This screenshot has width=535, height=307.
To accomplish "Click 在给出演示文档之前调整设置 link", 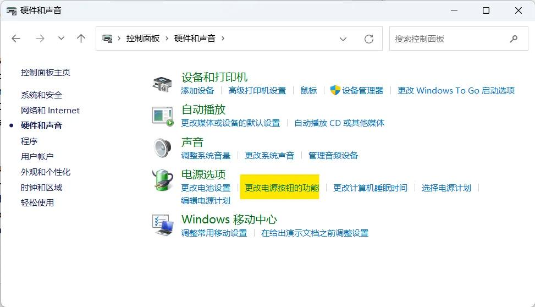I will click(x=315, y=233).
